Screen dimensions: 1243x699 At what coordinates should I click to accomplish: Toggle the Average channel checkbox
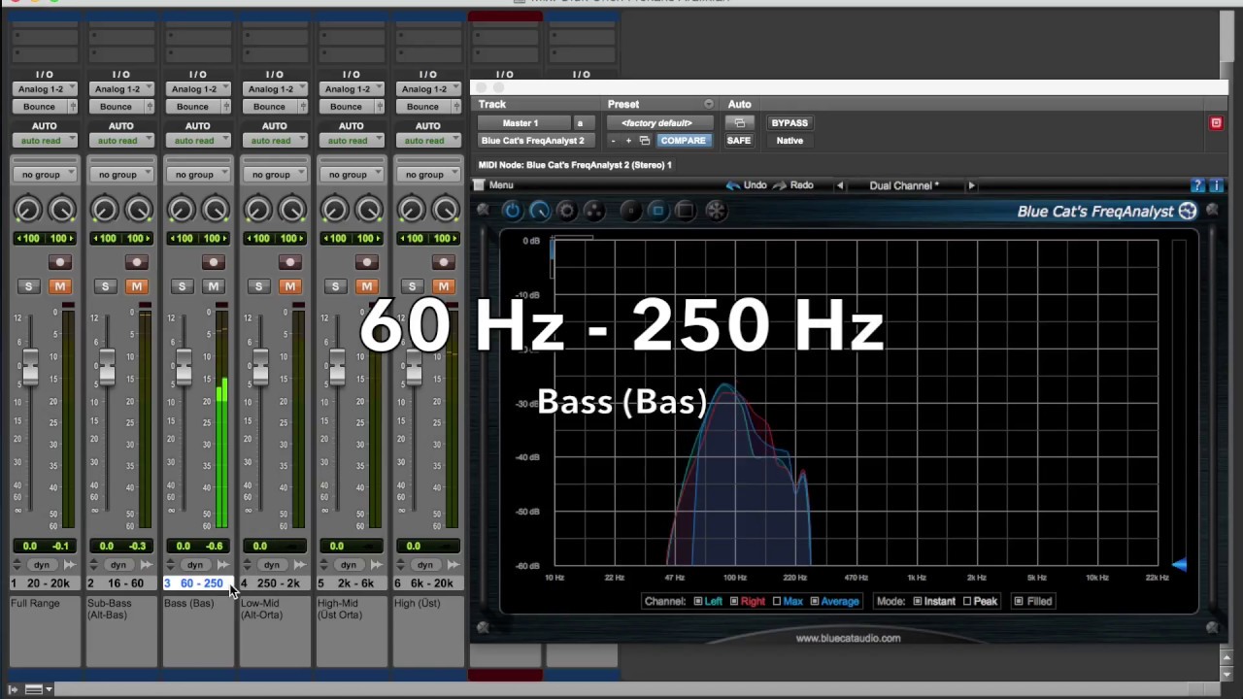pyautogui.click(x=814, y=602)
